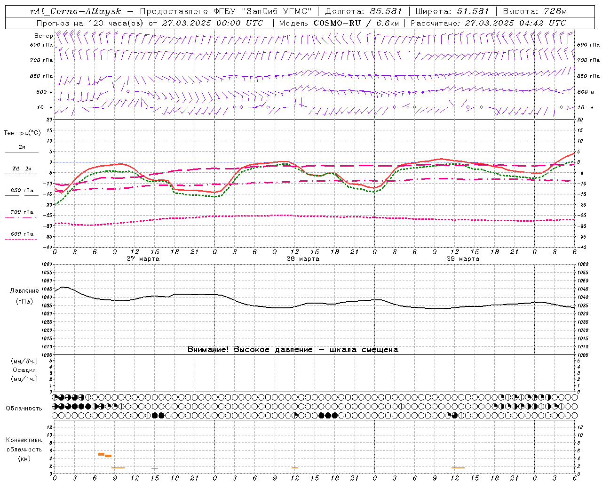The width and height of the screenshot is (602, 482).
Task: Click the computed time Рассчитано: 27.03.2025 04:42 UTC
Action: (488, 23)
